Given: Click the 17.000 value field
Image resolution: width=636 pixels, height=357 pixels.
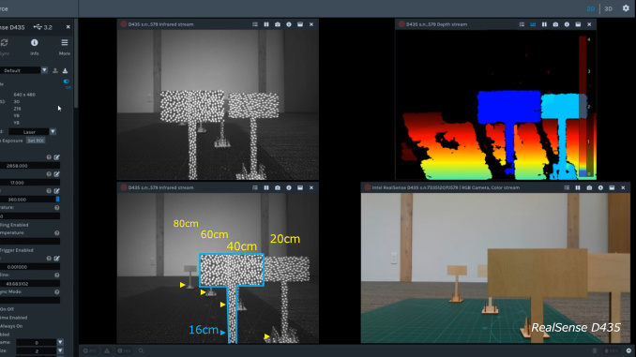Looking at the screenshot, I should click(x=30, y=183).
